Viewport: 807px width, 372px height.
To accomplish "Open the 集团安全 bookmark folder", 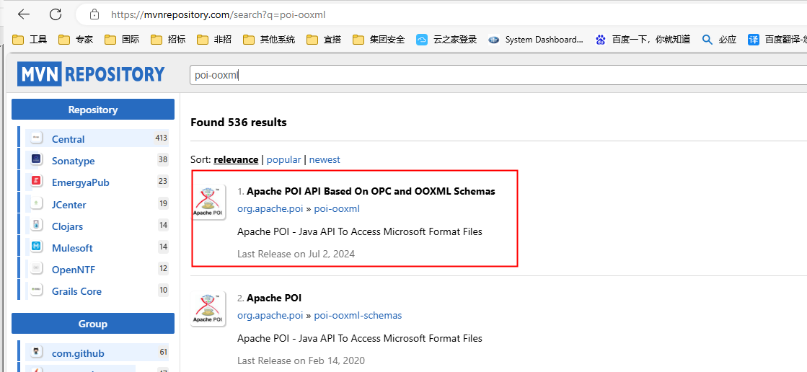I will 379,40.
